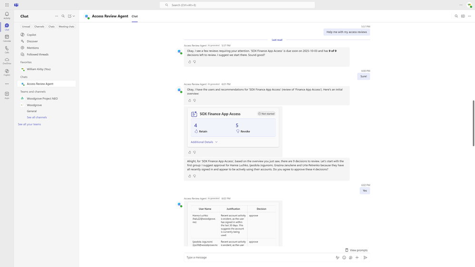Dislike the approval suggestion message
The image size is (475, 267).
tap(194, 176)
